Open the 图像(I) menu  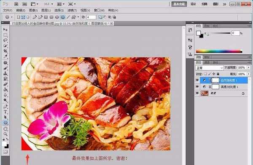click(33, 11)
